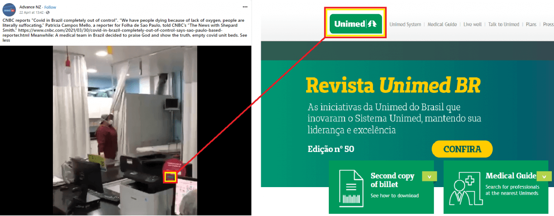Click the post timestamp 22 April at 13:42
Viewport: 554px width, 216px height.
coord(31,12)
